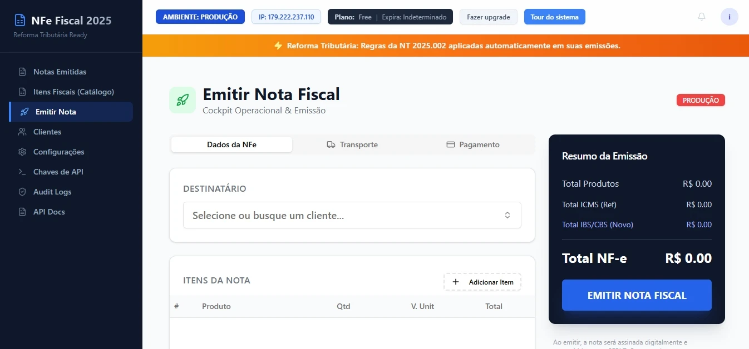Click the Ambiente: Produção badge
The height and width of the screenshot is (349, 749).
pyautogui.click(x=200, y=17)
